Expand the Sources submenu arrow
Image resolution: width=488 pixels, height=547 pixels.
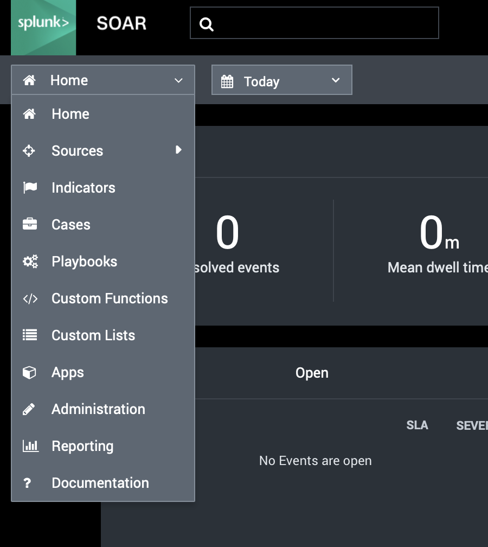[178, 150]
